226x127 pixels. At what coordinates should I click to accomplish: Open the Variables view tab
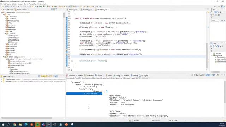pos(125,75)
